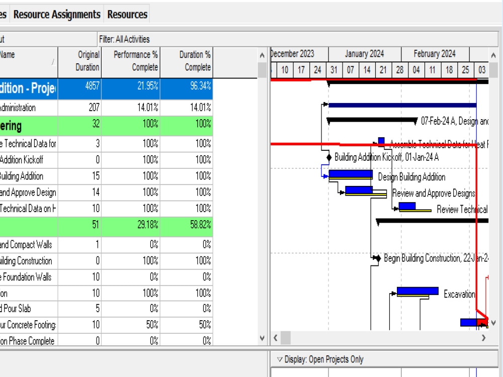Click the horizontal scrollbar left arrow
Viewport: 503px width, 377px height.
tap(276, 338)
